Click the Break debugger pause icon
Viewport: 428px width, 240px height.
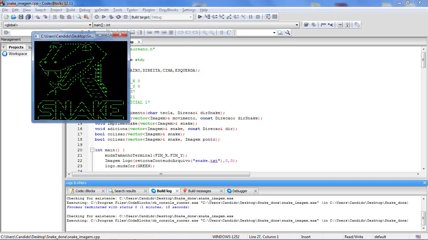251,17
